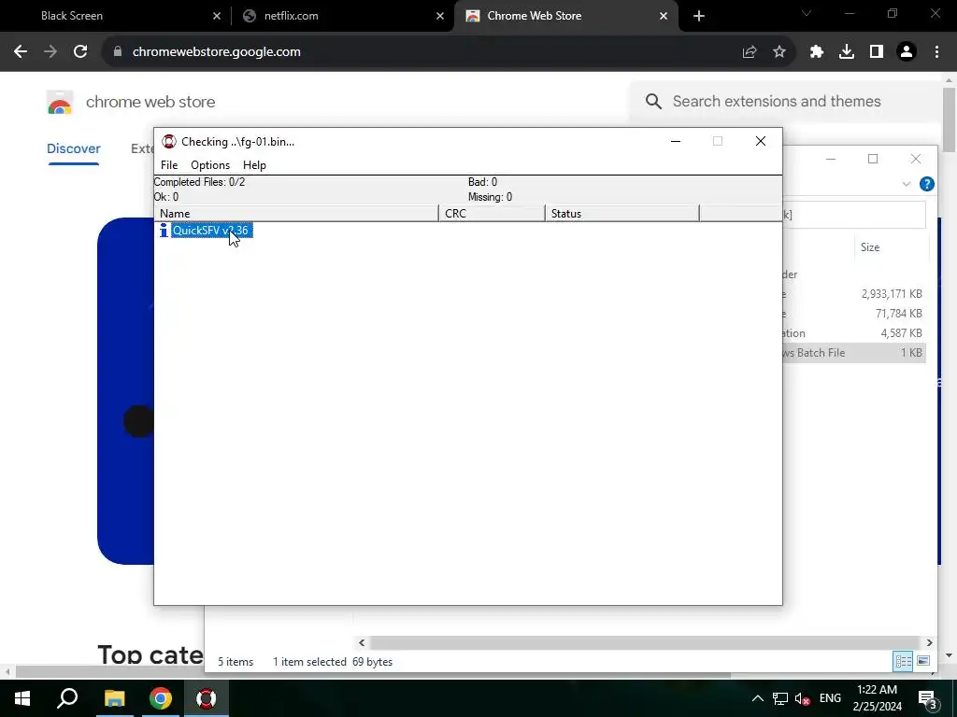
Task: Sort by the Name column header
Action: click(296, 214)
